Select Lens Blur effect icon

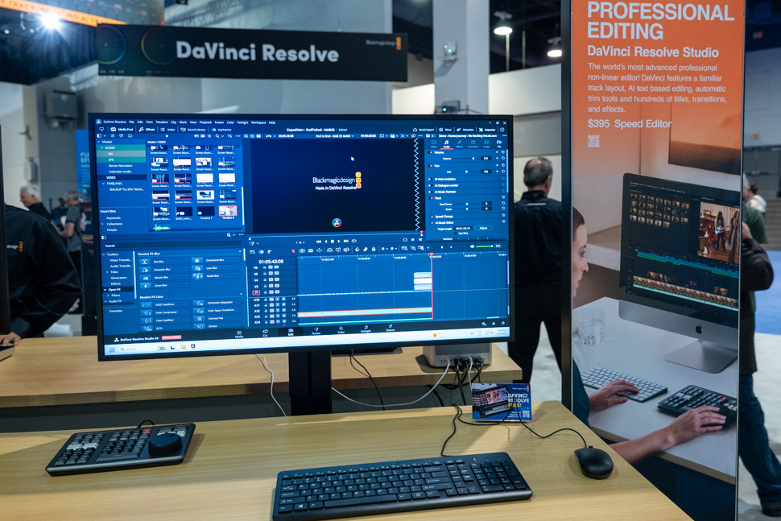click(198, 268)
